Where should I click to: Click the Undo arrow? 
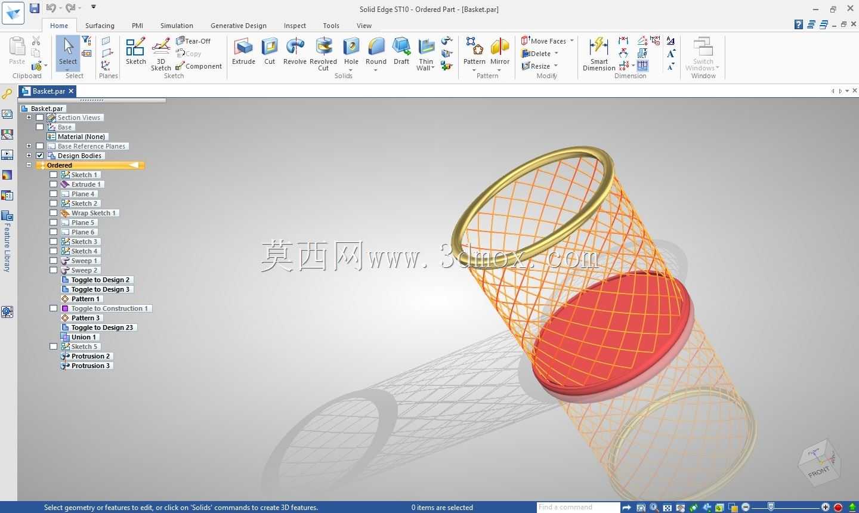[51, 8]
